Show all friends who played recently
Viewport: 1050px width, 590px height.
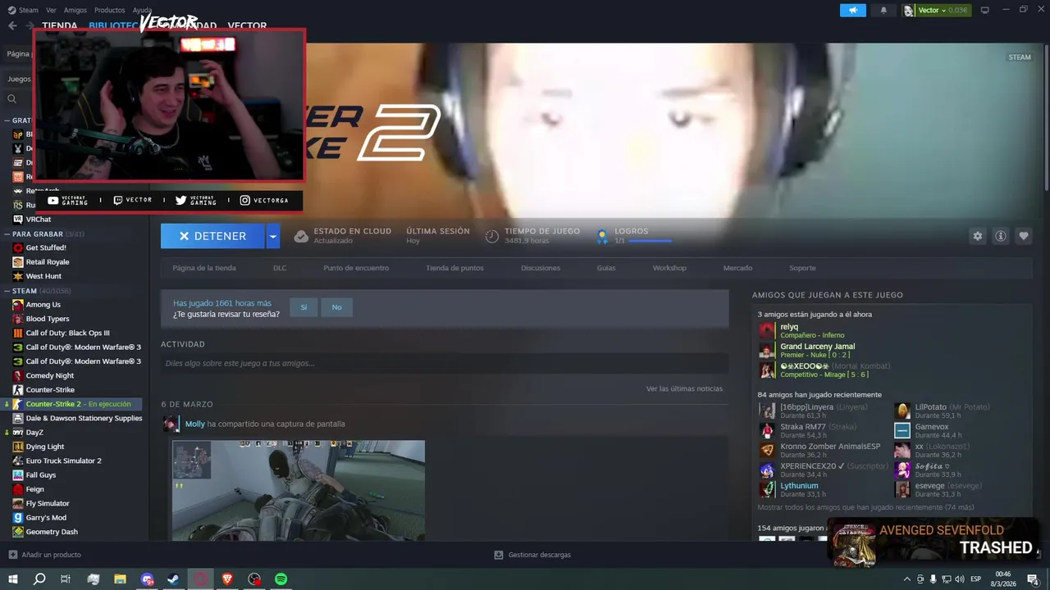pos(865,507)
